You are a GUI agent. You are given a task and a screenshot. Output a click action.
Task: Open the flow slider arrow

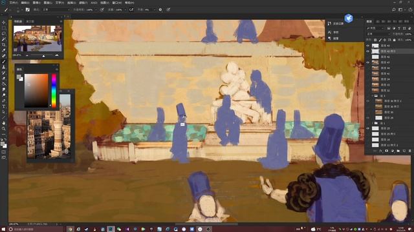coord(125,10)
